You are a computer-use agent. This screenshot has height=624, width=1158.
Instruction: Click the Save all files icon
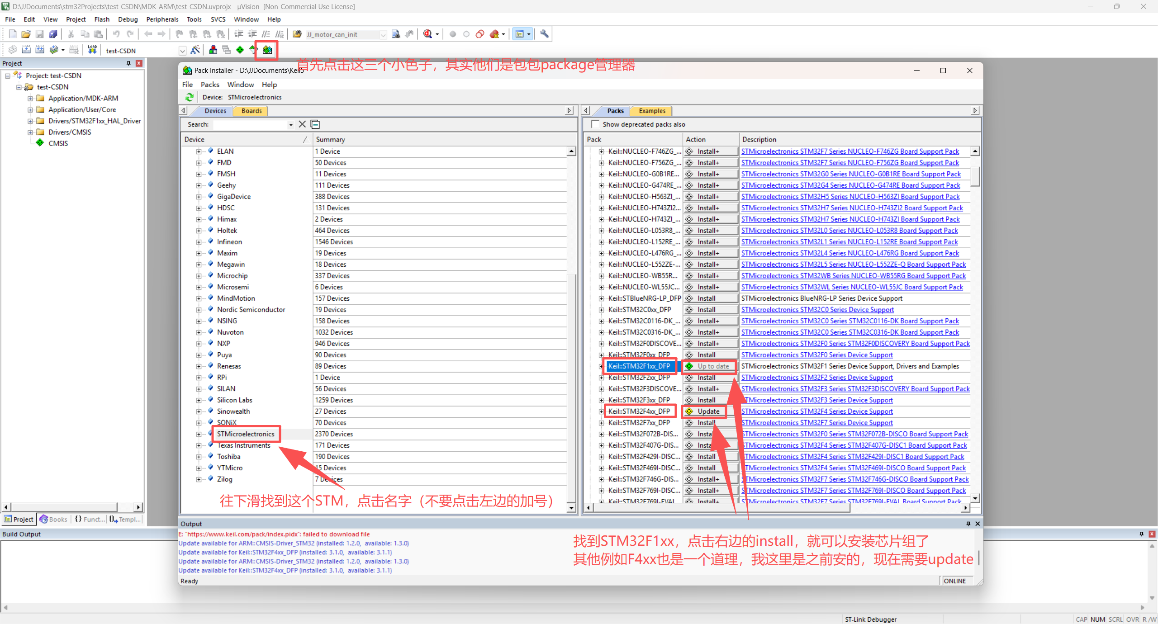coord(53,34)
